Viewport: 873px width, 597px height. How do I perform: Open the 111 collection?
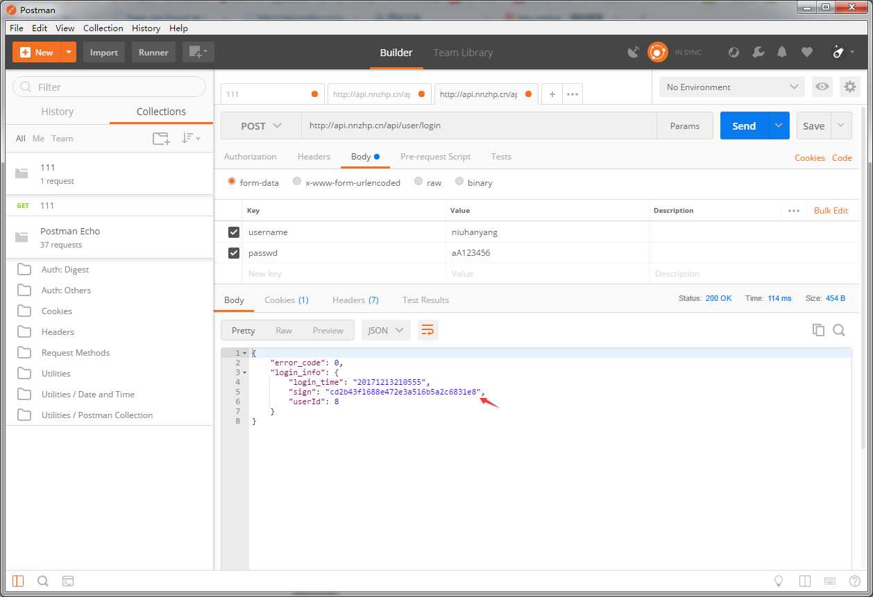[109, 173]
